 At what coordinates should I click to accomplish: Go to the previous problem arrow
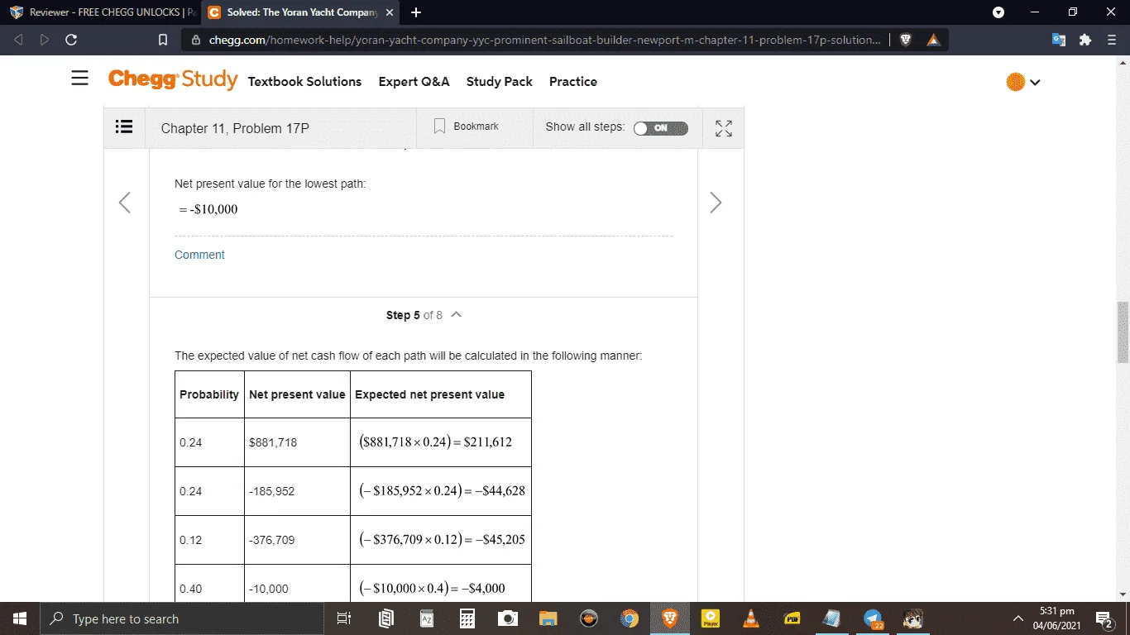click(x=125, y=203)
